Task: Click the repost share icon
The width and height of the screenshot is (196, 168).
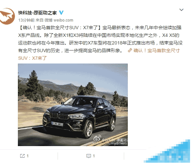Action: [x=22, y=156]
